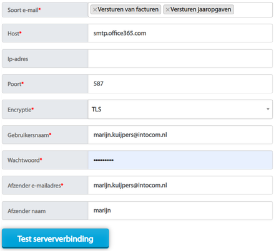This screenshot has width=276, height=251.
Task: Click the Host field label
Action: click(x=14, y=34)
